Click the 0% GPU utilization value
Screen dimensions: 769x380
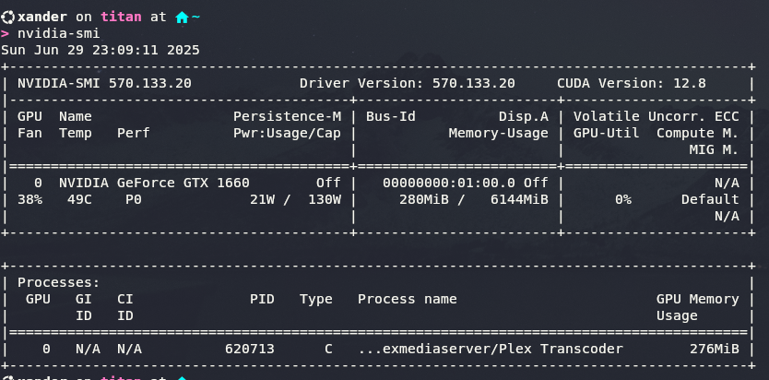[623, 200]
